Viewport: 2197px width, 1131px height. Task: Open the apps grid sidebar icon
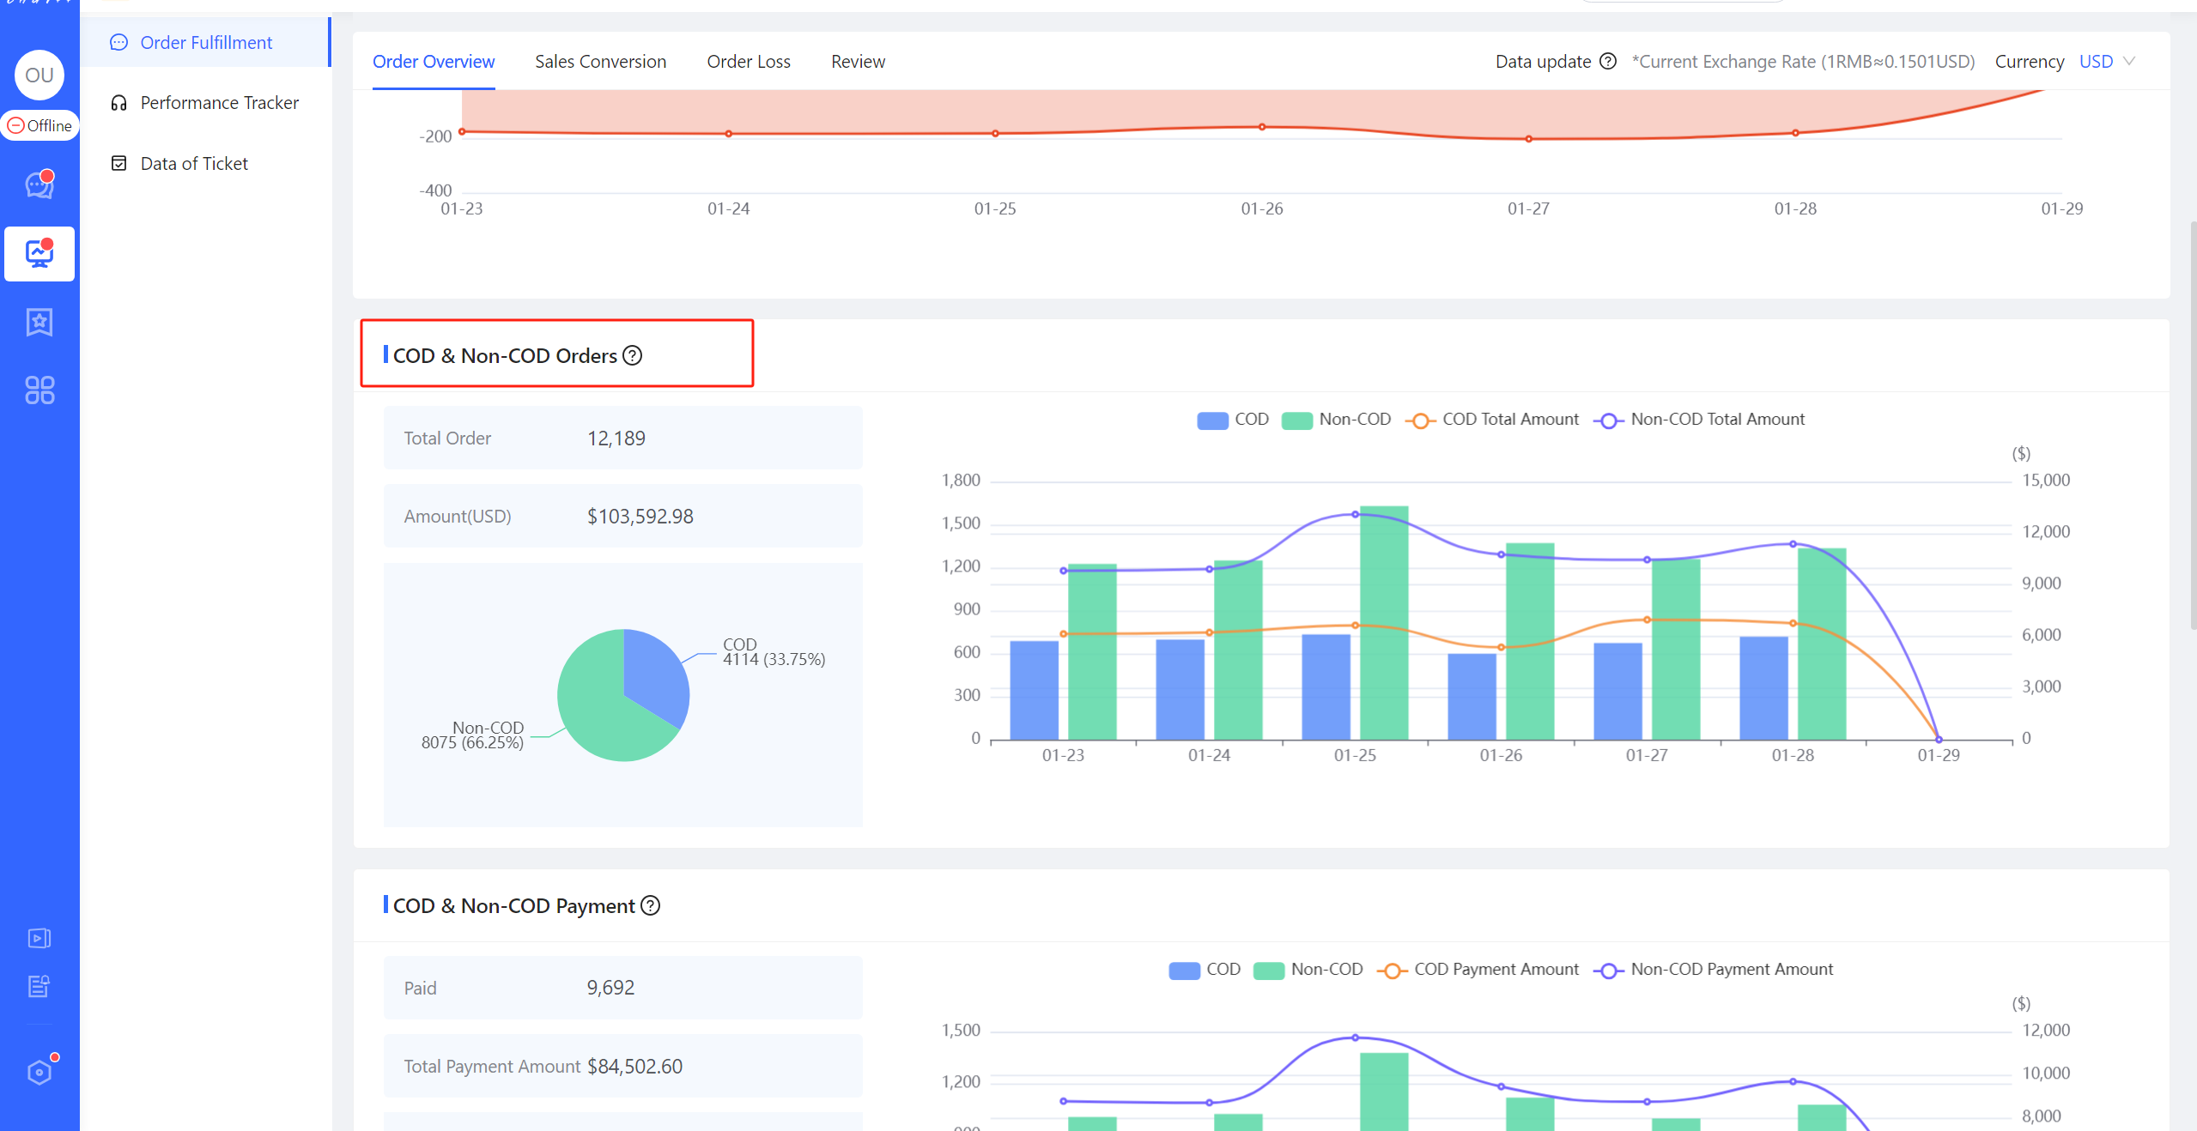(39, 390)
